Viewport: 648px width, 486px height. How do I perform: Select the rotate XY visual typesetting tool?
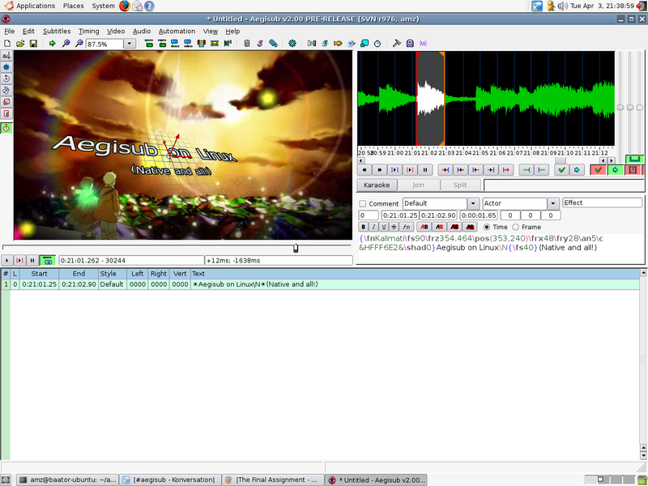pos(6,90)
